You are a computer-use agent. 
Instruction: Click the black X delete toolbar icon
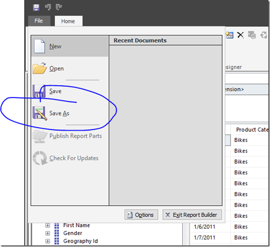coord(241,36)
